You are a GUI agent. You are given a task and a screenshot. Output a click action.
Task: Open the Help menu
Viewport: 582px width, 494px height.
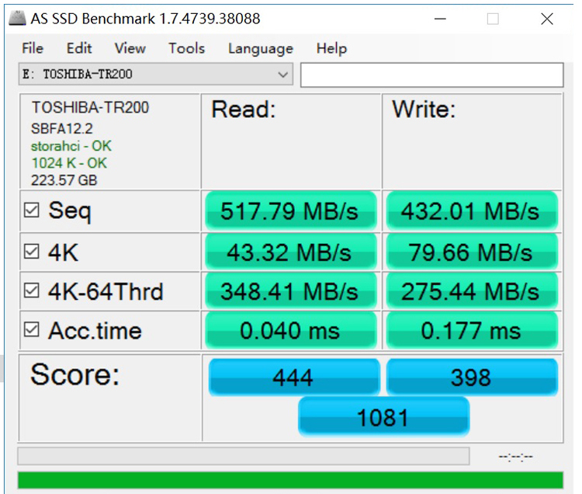(331, 48)
